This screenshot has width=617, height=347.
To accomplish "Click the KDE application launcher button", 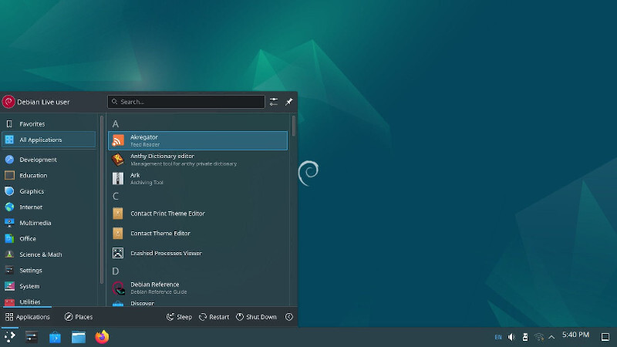I will point(10,337).
